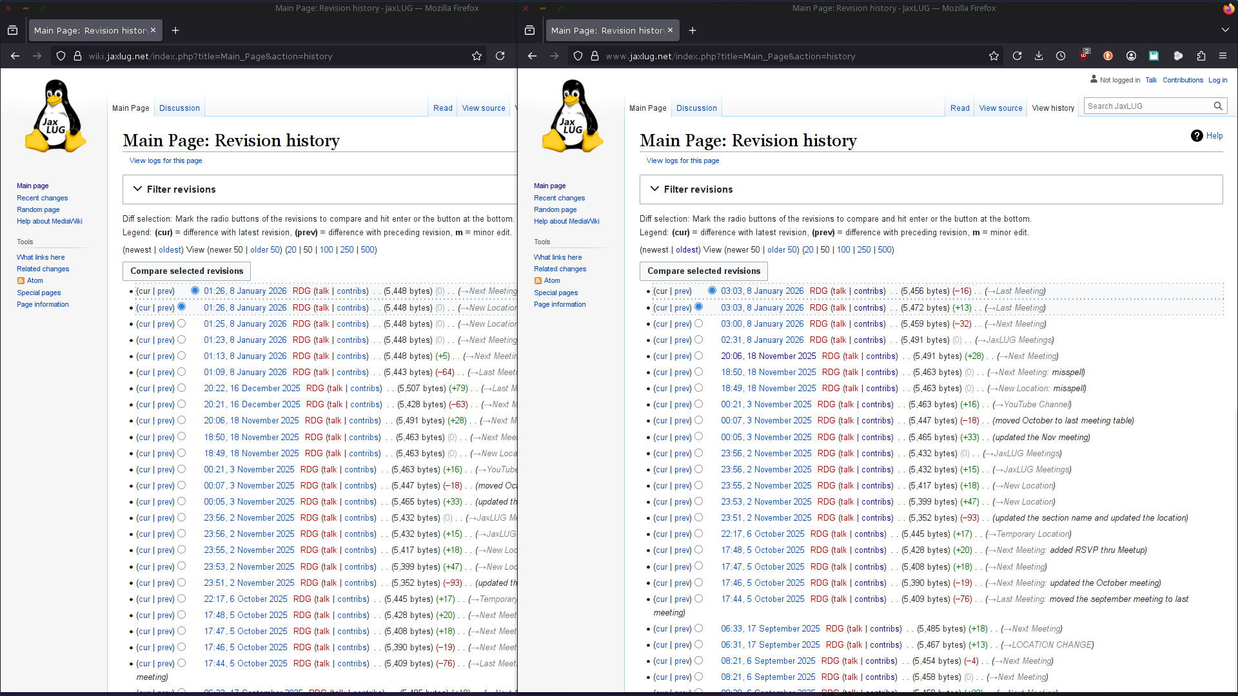Open browsing History clock icon
The height and width of the screenshot is (696, 1238).
click(1061, 56)
